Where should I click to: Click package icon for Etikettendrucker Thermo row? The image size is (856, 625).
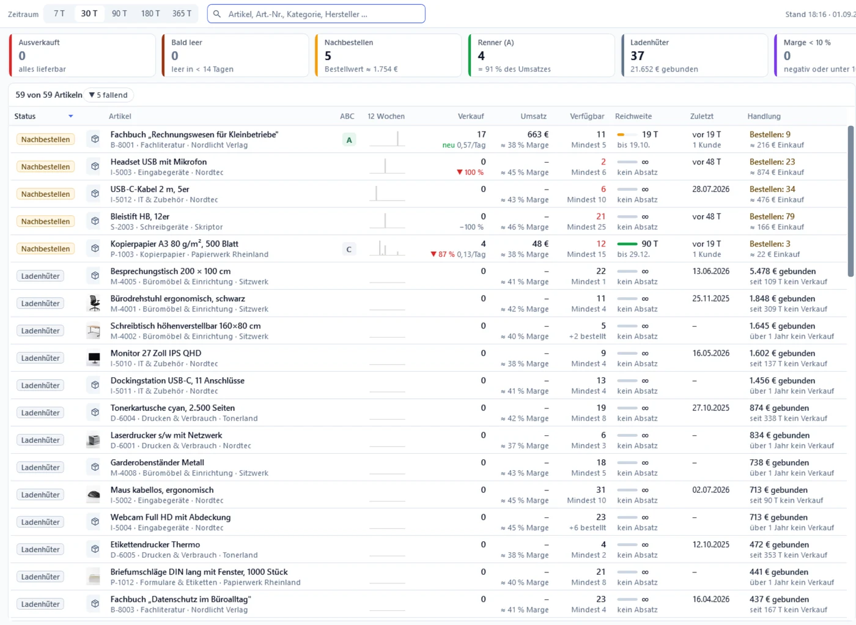(95, 549)
